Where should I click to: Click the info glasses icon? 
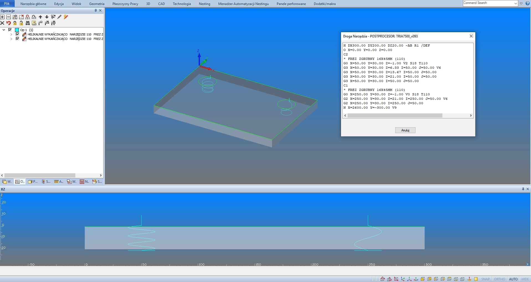(40, 23)
